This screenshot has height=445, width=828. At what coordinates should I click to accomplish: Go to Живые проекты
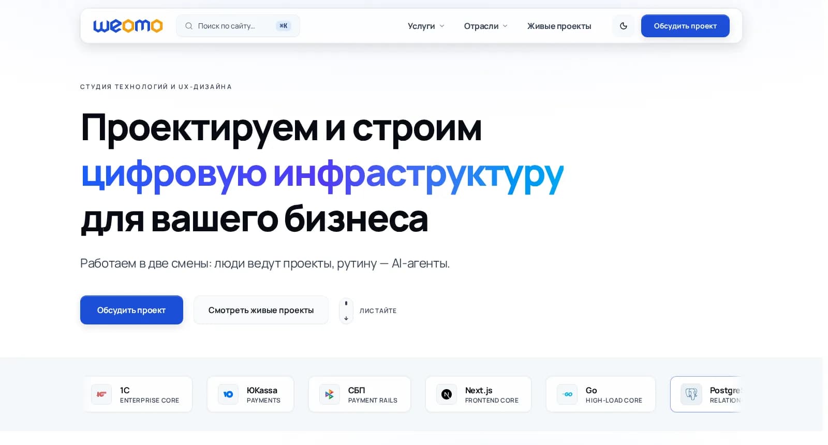(559, 26)
